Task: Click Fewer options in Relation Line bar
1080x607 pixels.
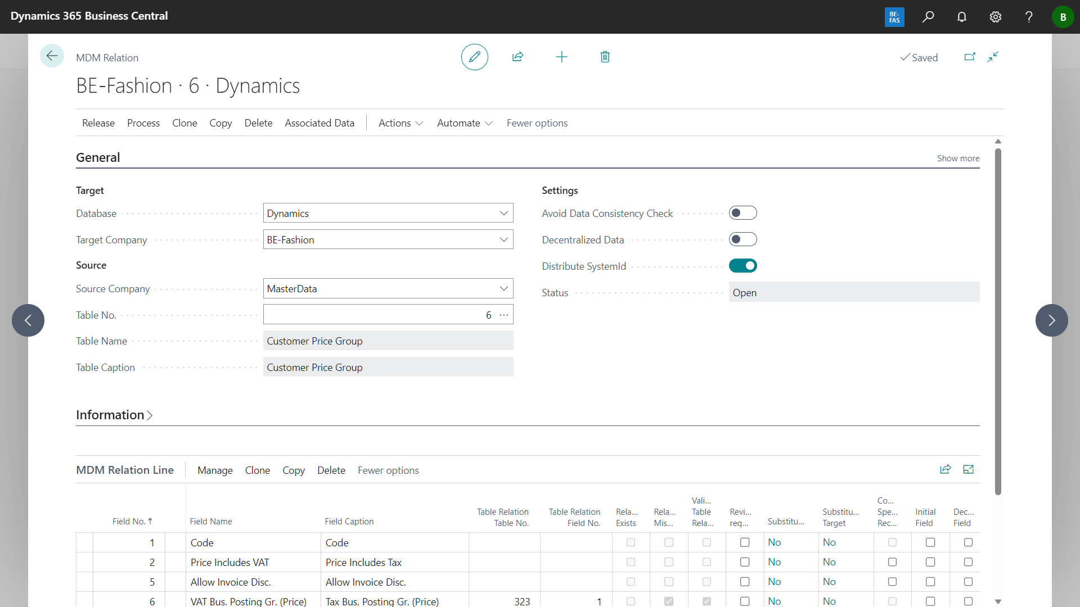Action: tap(388, 470)
